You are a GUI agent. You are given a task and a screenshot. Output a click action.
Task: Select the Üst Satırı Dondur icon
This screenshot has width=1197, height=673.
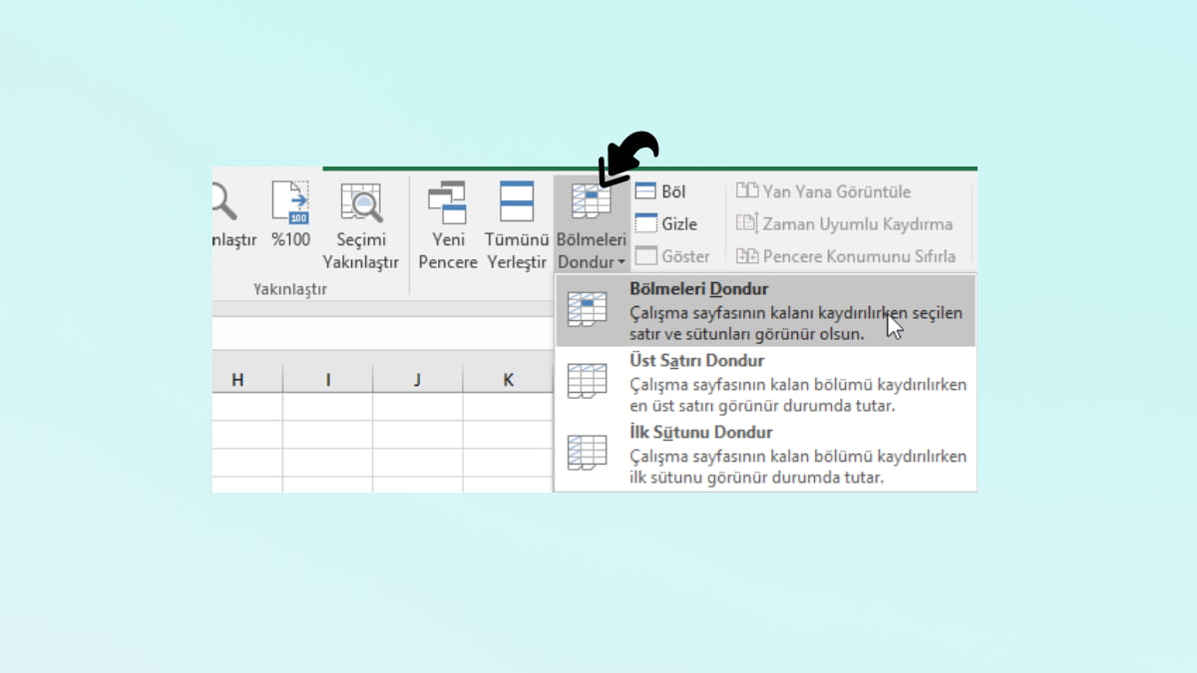coord(588,380)
